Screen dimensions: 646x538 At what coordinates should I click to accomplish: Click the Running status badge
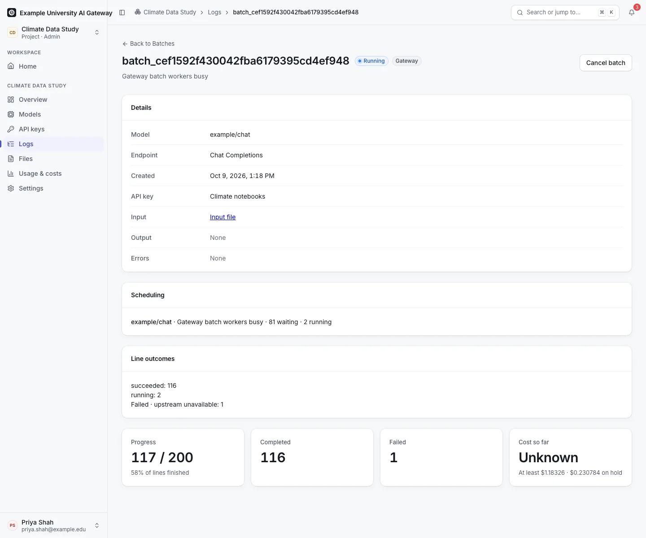(x=371, y=61)
